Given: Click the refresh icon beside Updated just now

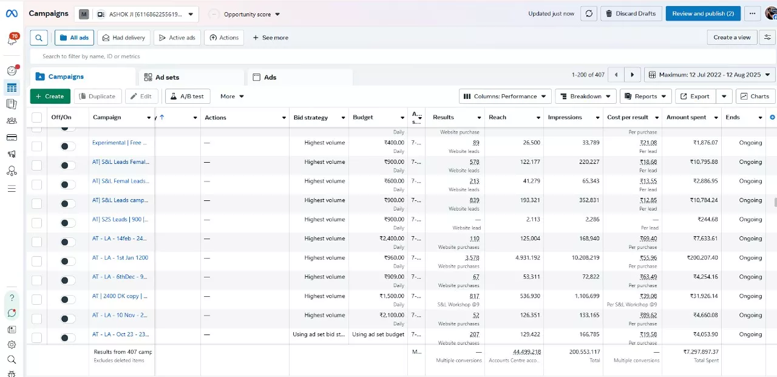Looking at the screenshot, I should pyautogui.click(x=588, y=14).
